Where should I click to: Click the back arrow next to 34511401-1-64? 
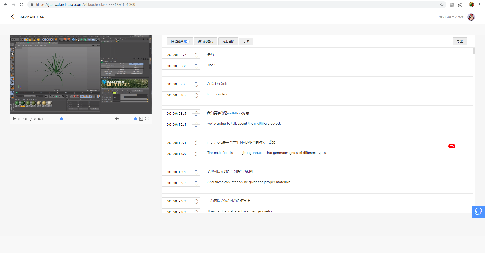pyautogui.click(x=12, y=17)
